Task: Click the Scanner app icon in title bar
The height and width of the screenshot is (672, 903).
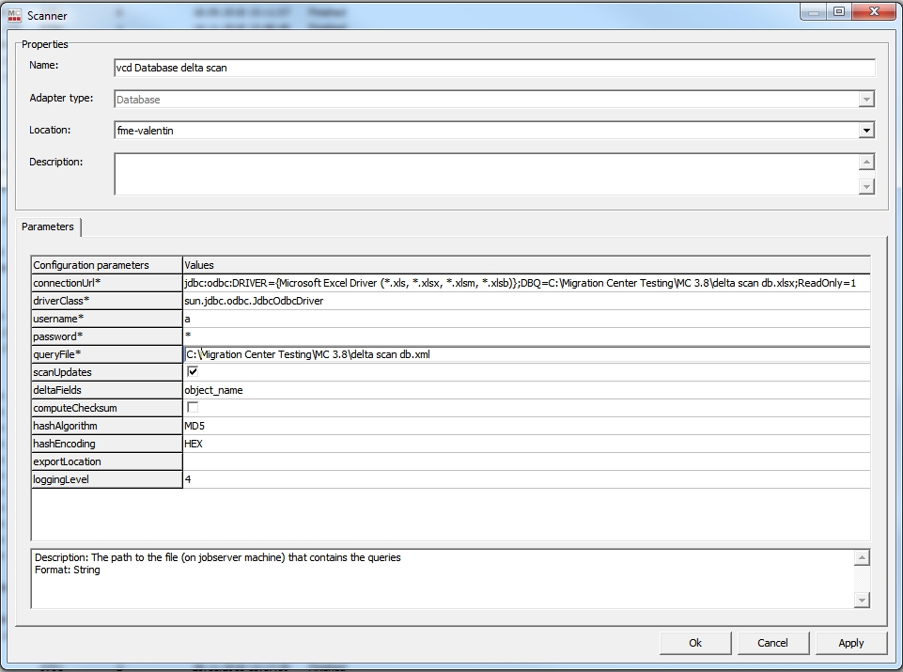Action: click(15, 15)
